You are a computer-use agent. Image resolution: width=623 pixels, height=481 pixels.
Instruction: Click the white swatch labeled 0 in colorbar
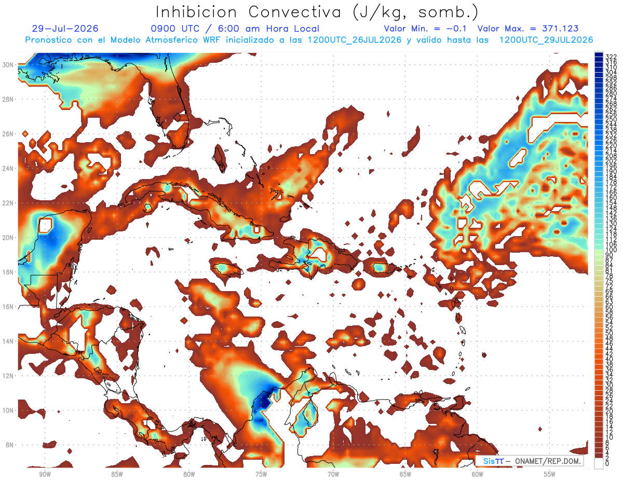[x=599, y=464]
